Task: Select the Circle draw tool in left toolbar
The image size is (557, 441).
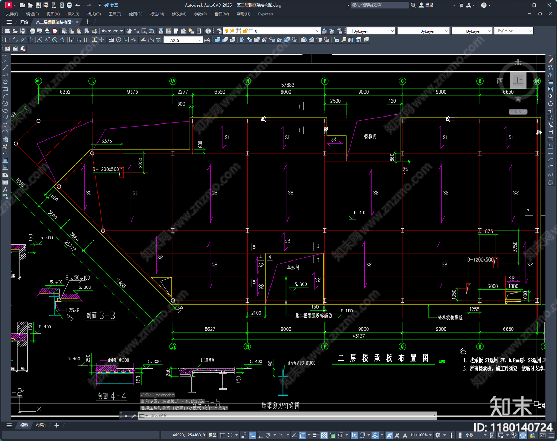Action: point(5,103)
